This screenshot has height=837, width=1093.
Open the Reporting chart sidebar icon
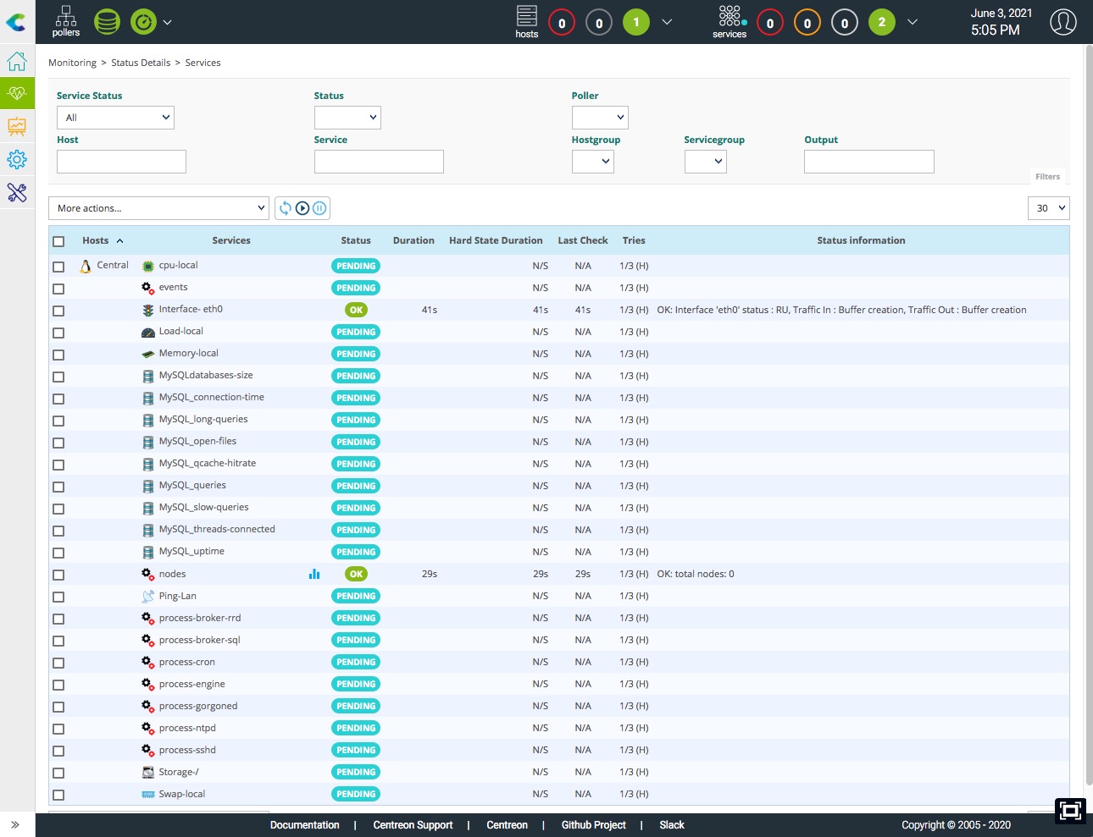point(17,127)
